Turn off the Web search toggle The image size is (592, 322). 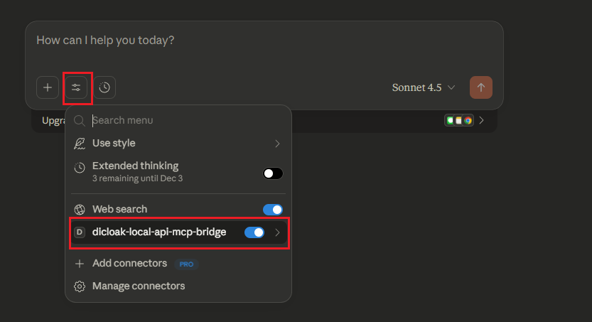pos(273,210)
